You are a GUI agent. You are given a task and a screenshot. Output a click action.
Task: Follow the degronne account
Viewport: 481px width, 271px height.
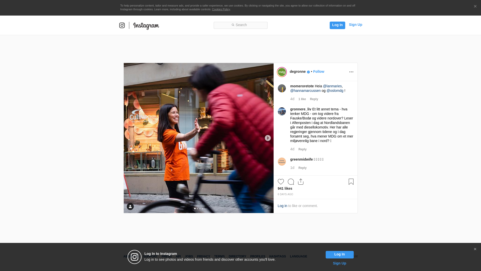[x=319, y=72]
